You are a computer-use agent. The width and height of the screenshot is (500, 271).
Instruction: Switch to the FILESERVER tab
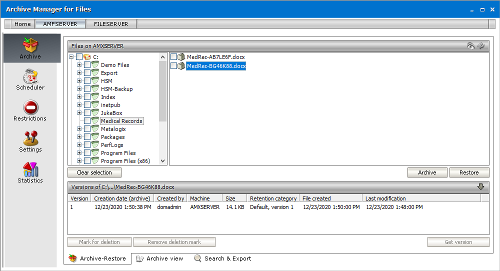[x=111, y=24]
